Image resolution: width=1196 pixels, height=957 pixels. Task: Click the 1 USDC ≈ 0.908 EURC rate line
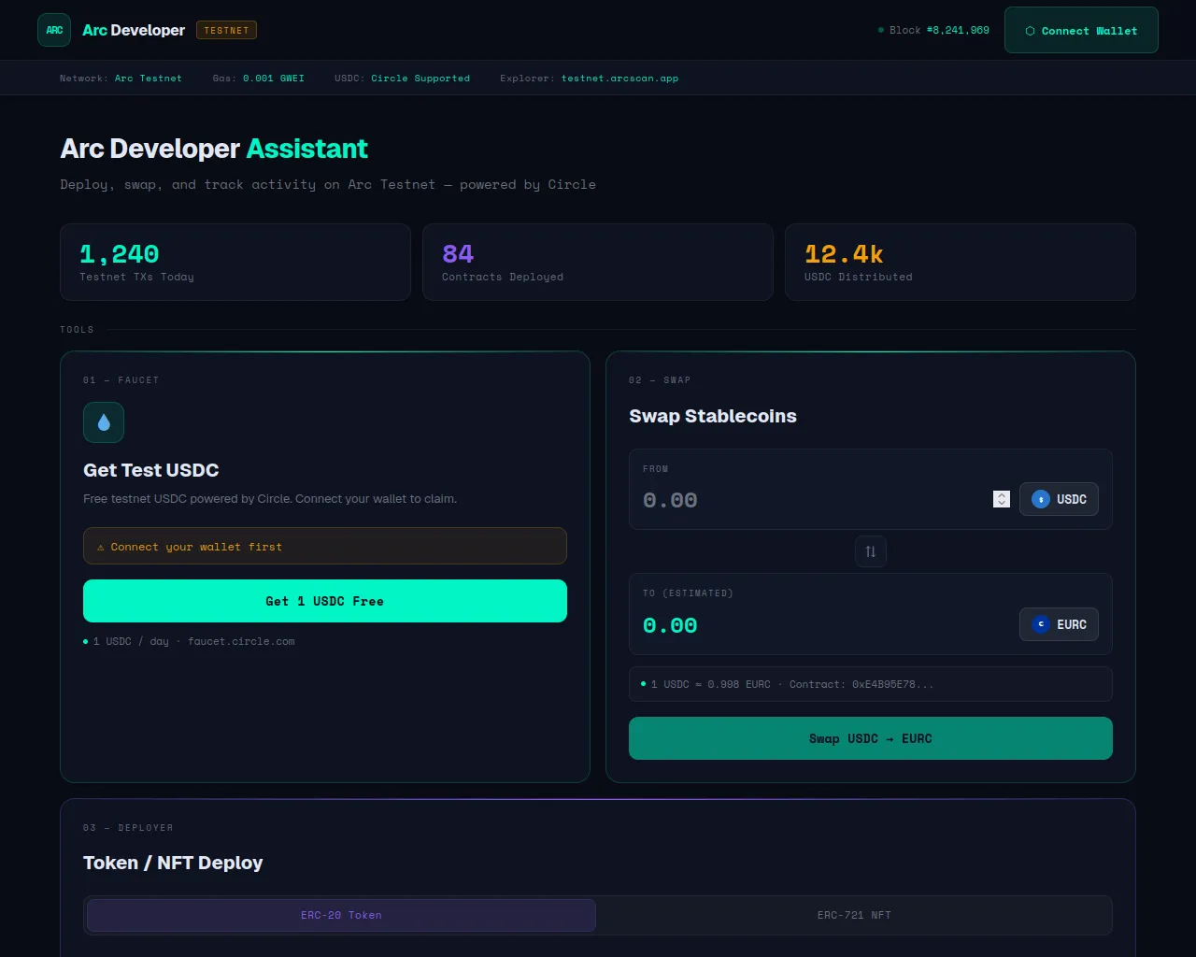(x=871, y=684)
